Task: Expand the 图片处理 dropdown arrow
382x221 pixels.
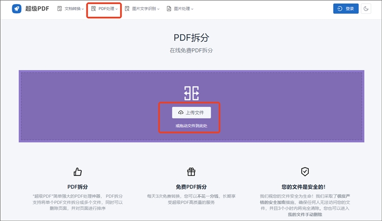Action: pos(193,9)
